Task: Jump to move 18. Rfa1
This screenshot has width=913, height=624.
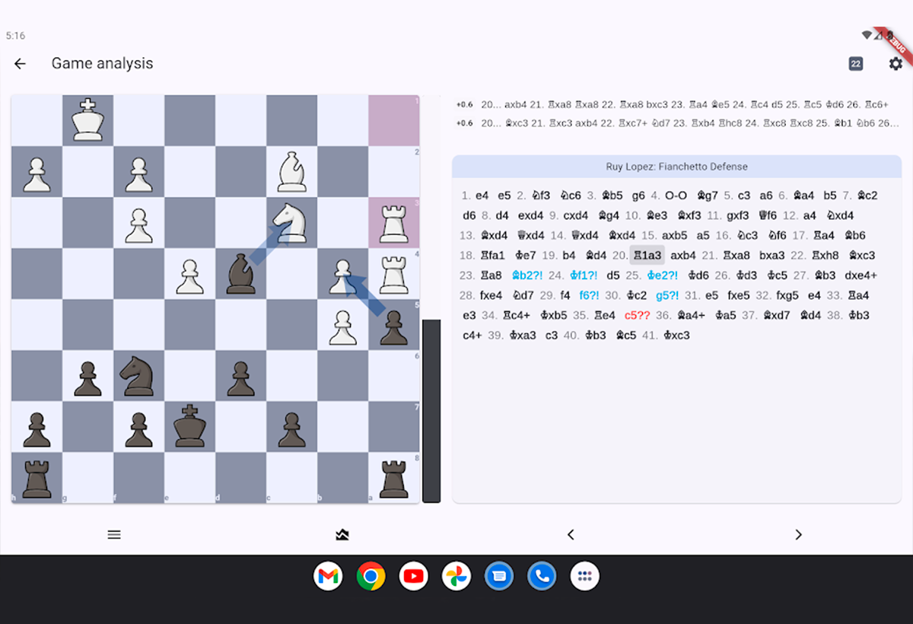Action: pos(491,256)
